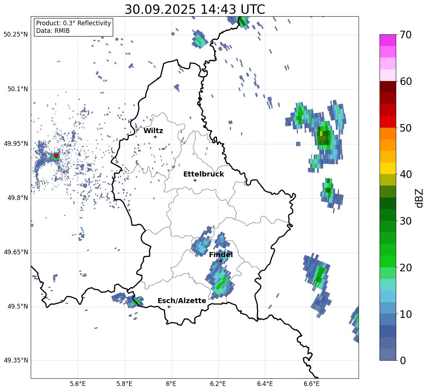
Task: Click the Wiltz cross marker
Action: (x=155, y=137)
